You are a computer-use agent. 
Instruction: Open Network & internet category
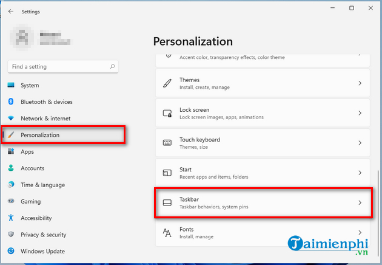coord(63,119)
